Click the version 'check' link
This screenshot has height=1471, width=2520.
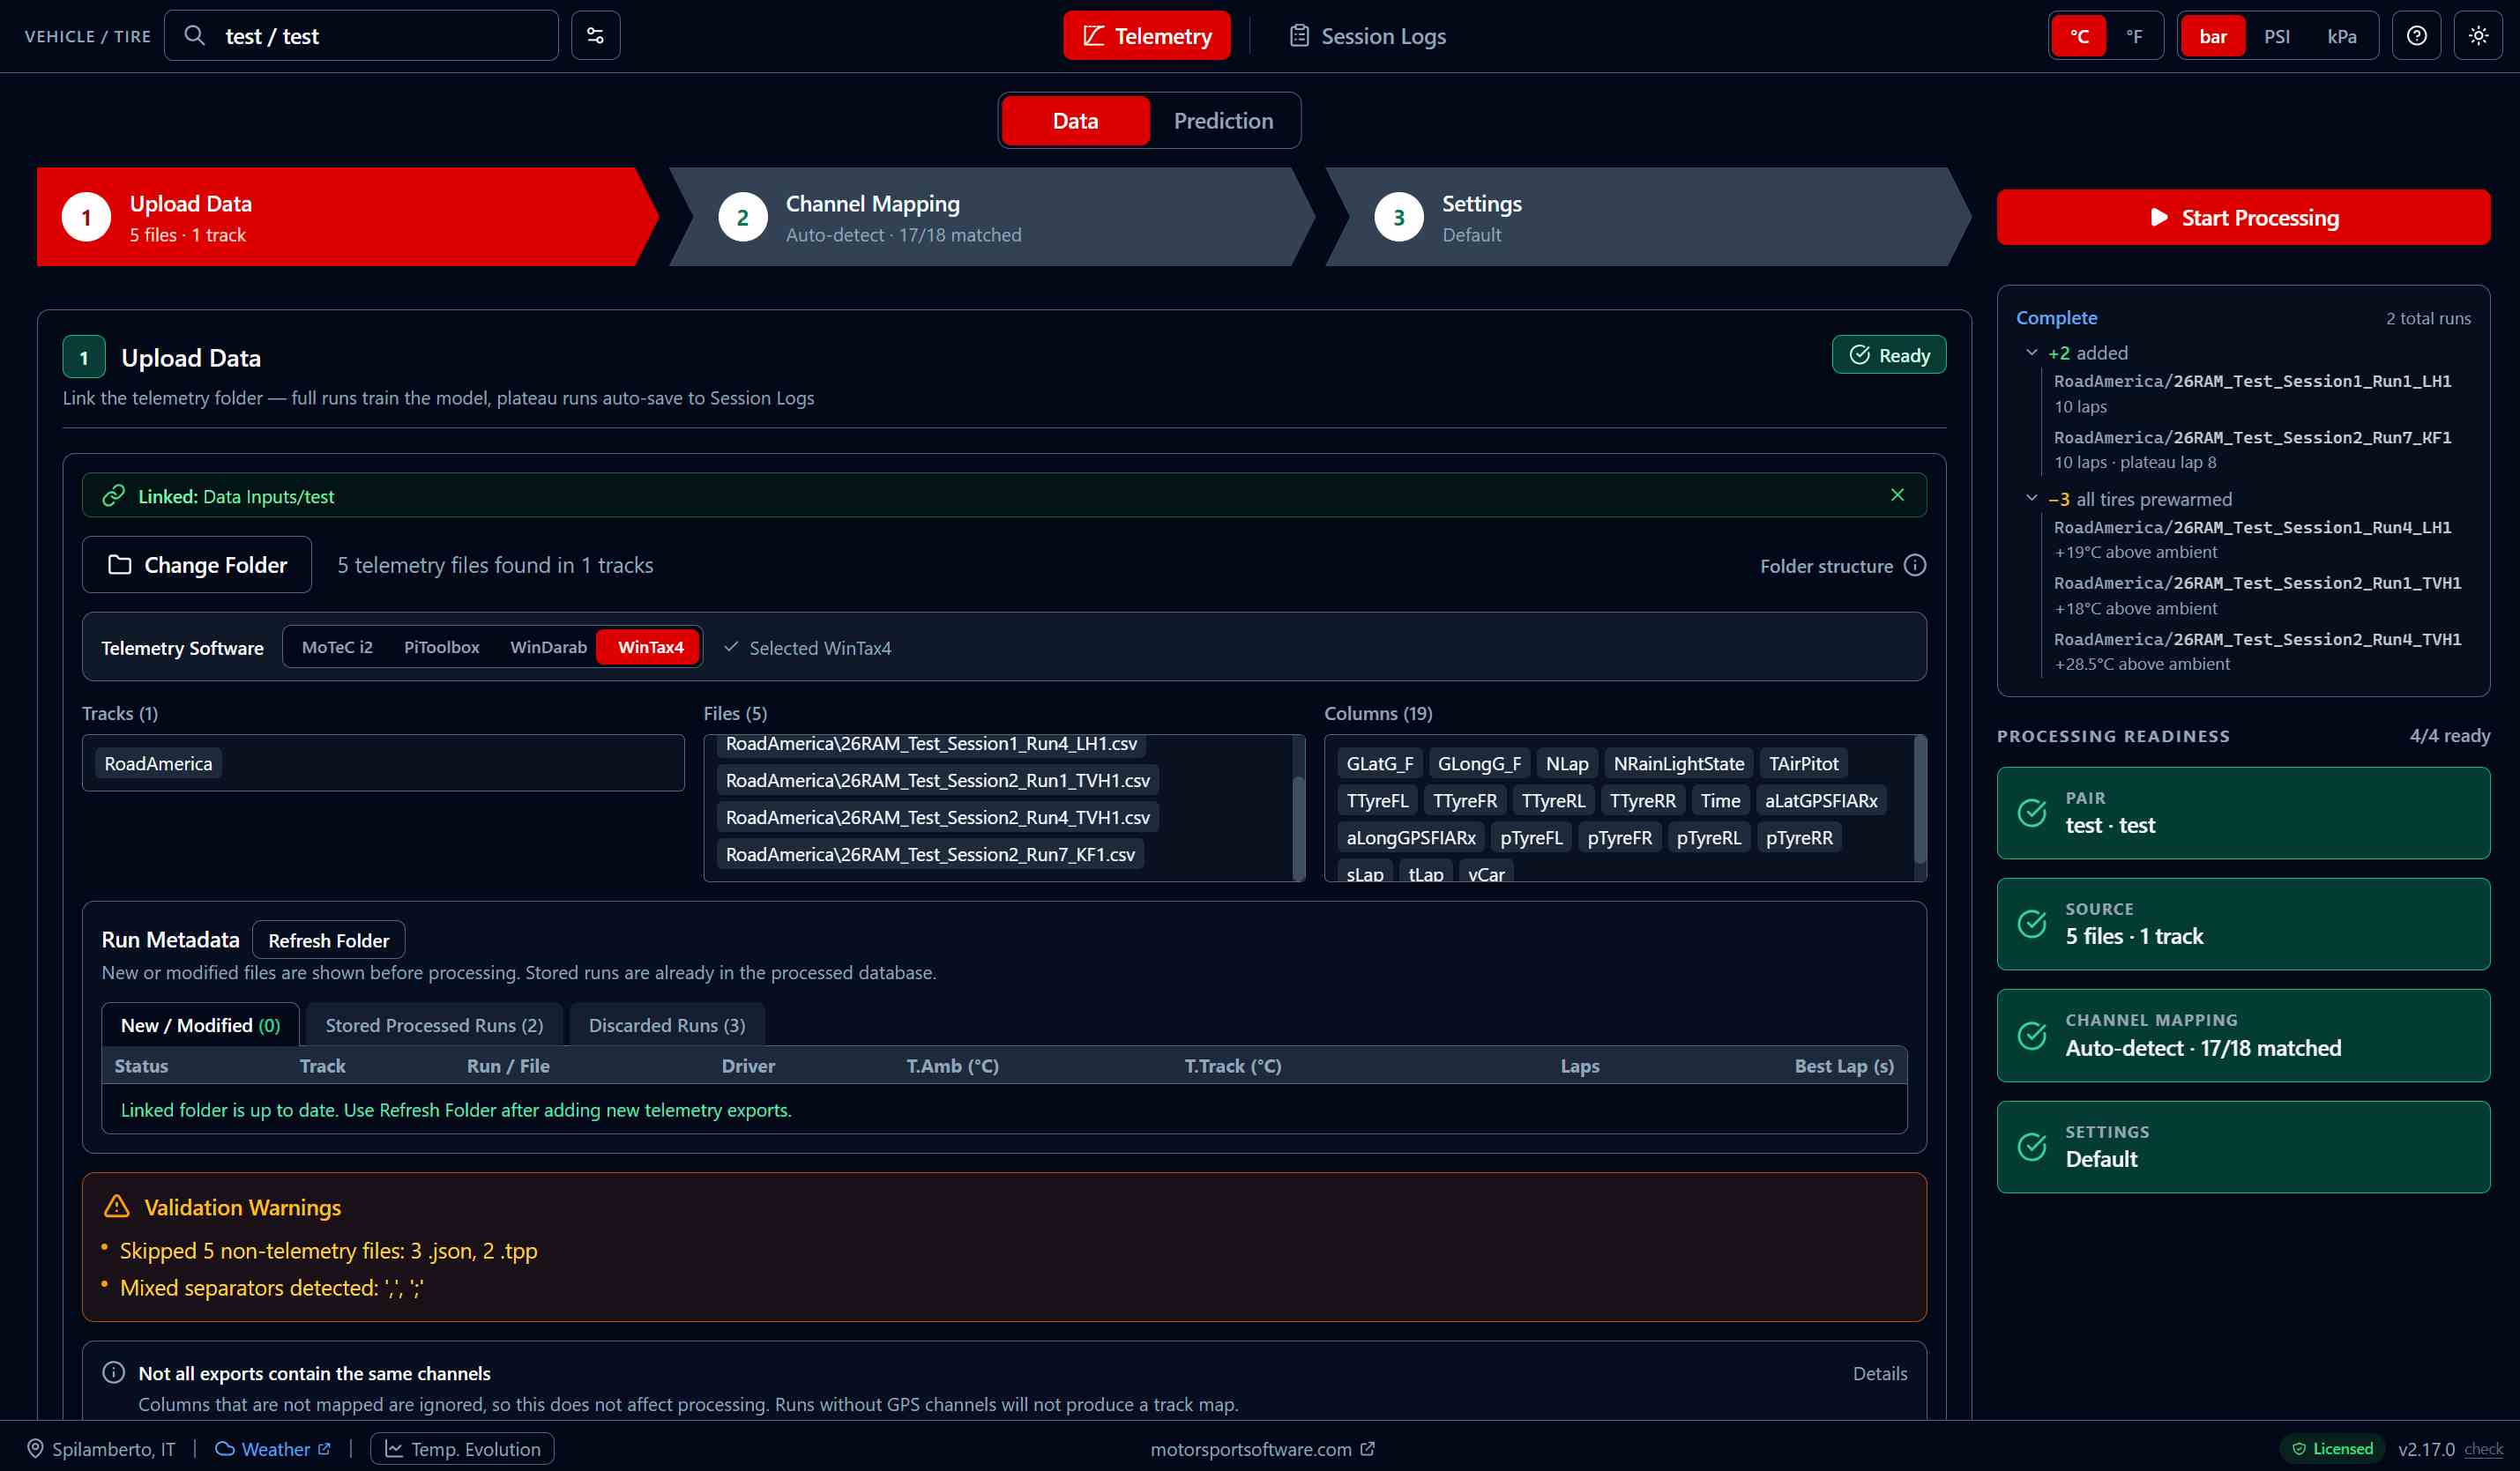point(2483,1448)
